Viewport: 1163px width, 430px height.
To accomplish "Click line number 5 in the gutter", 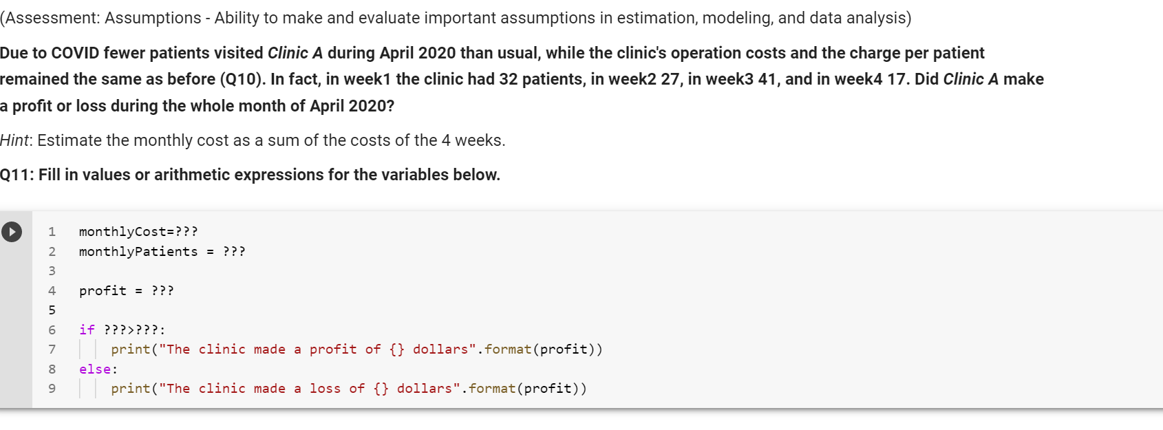I will [52, 310].
